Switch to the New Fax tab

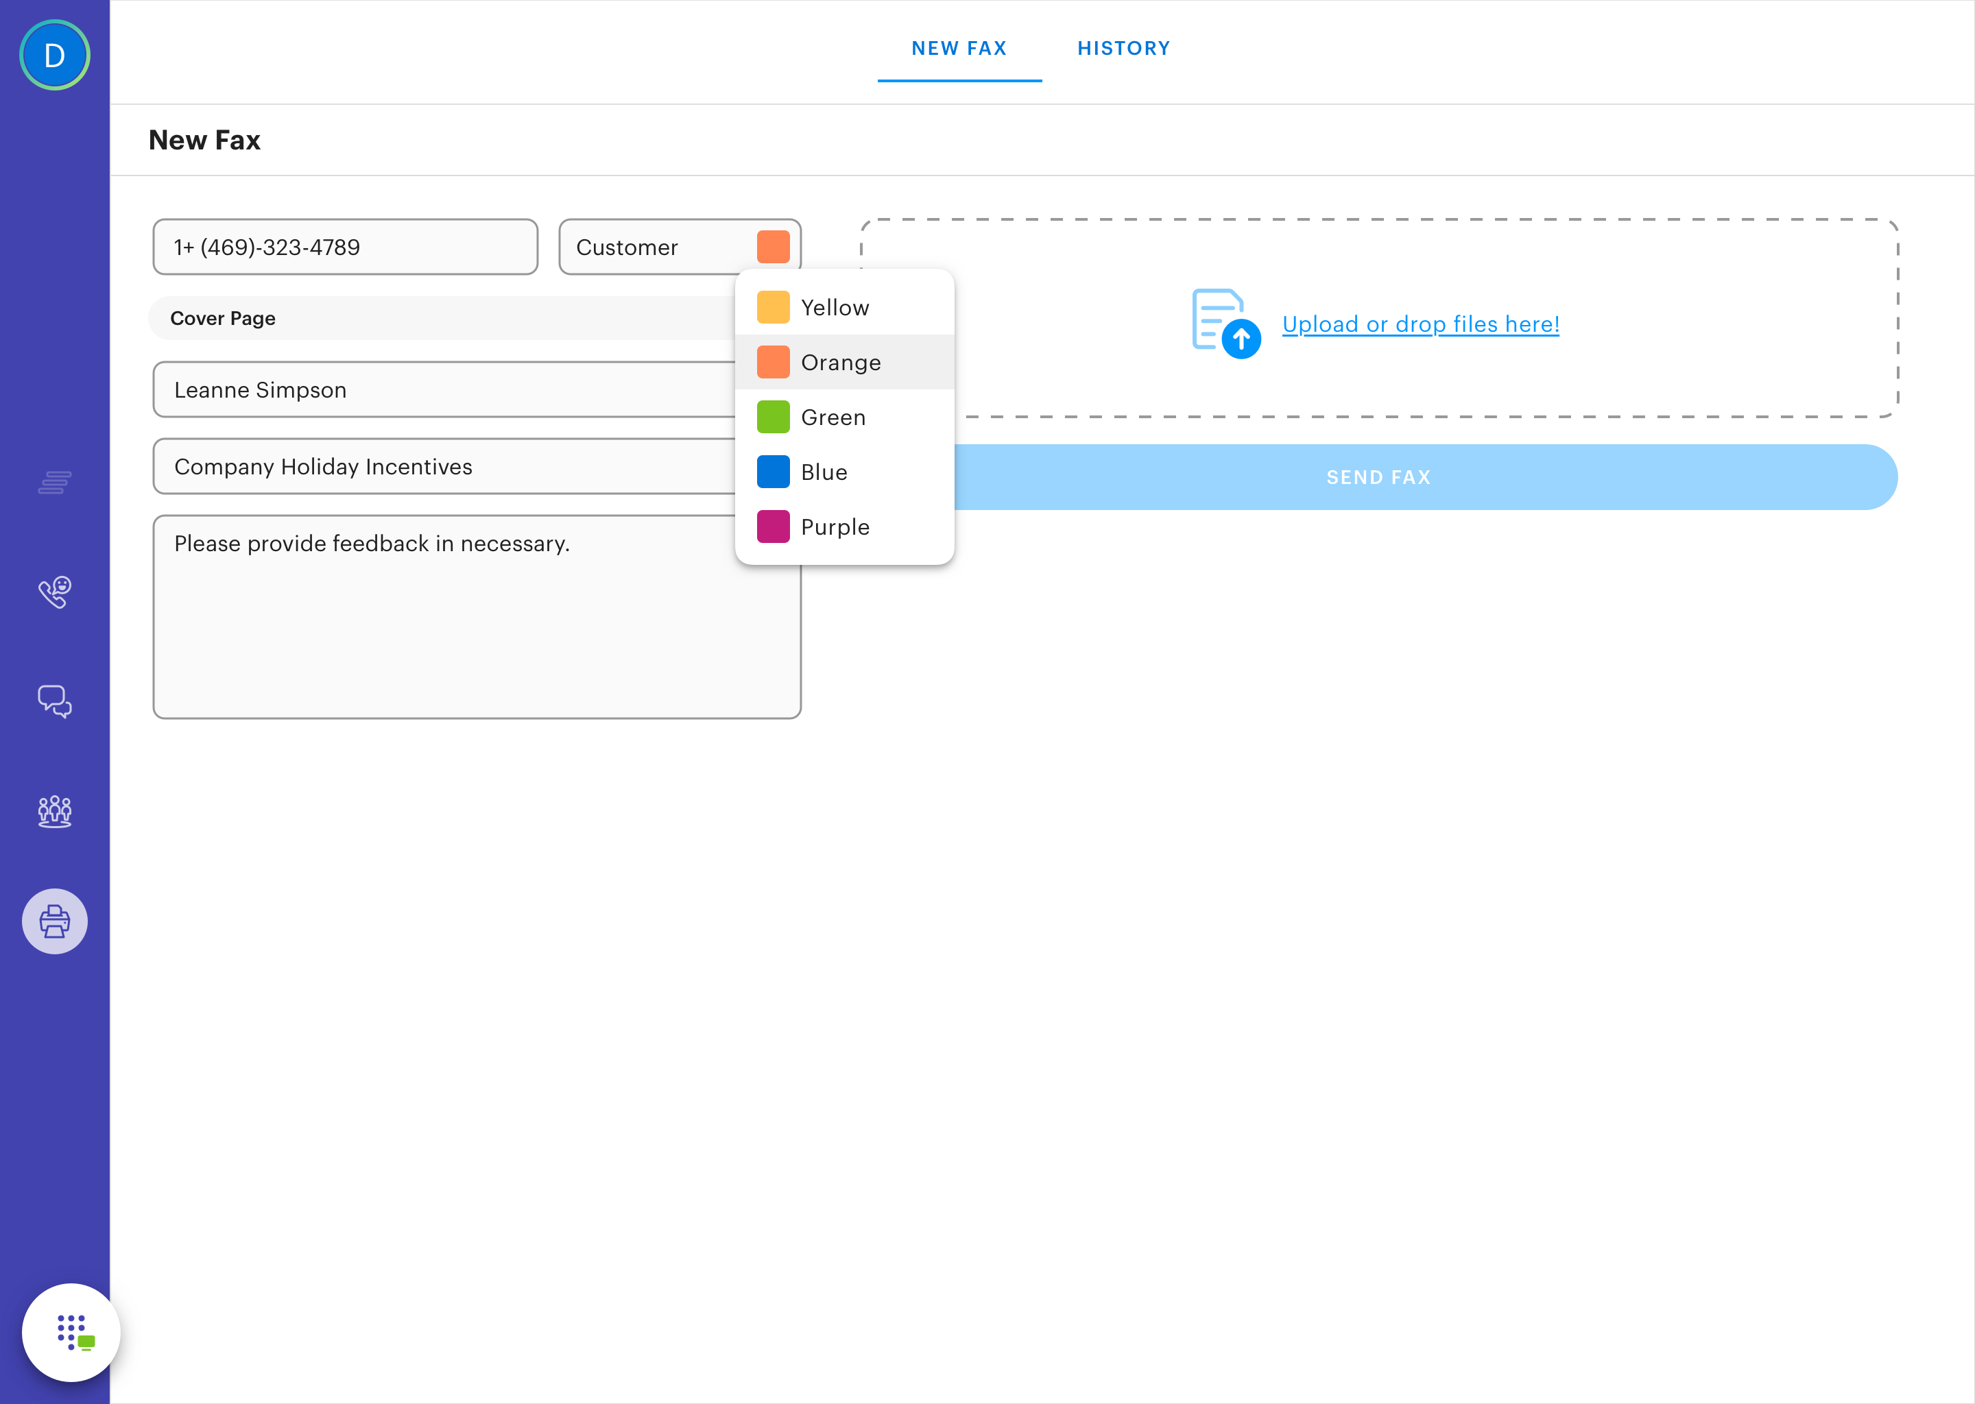coord(959,49)
